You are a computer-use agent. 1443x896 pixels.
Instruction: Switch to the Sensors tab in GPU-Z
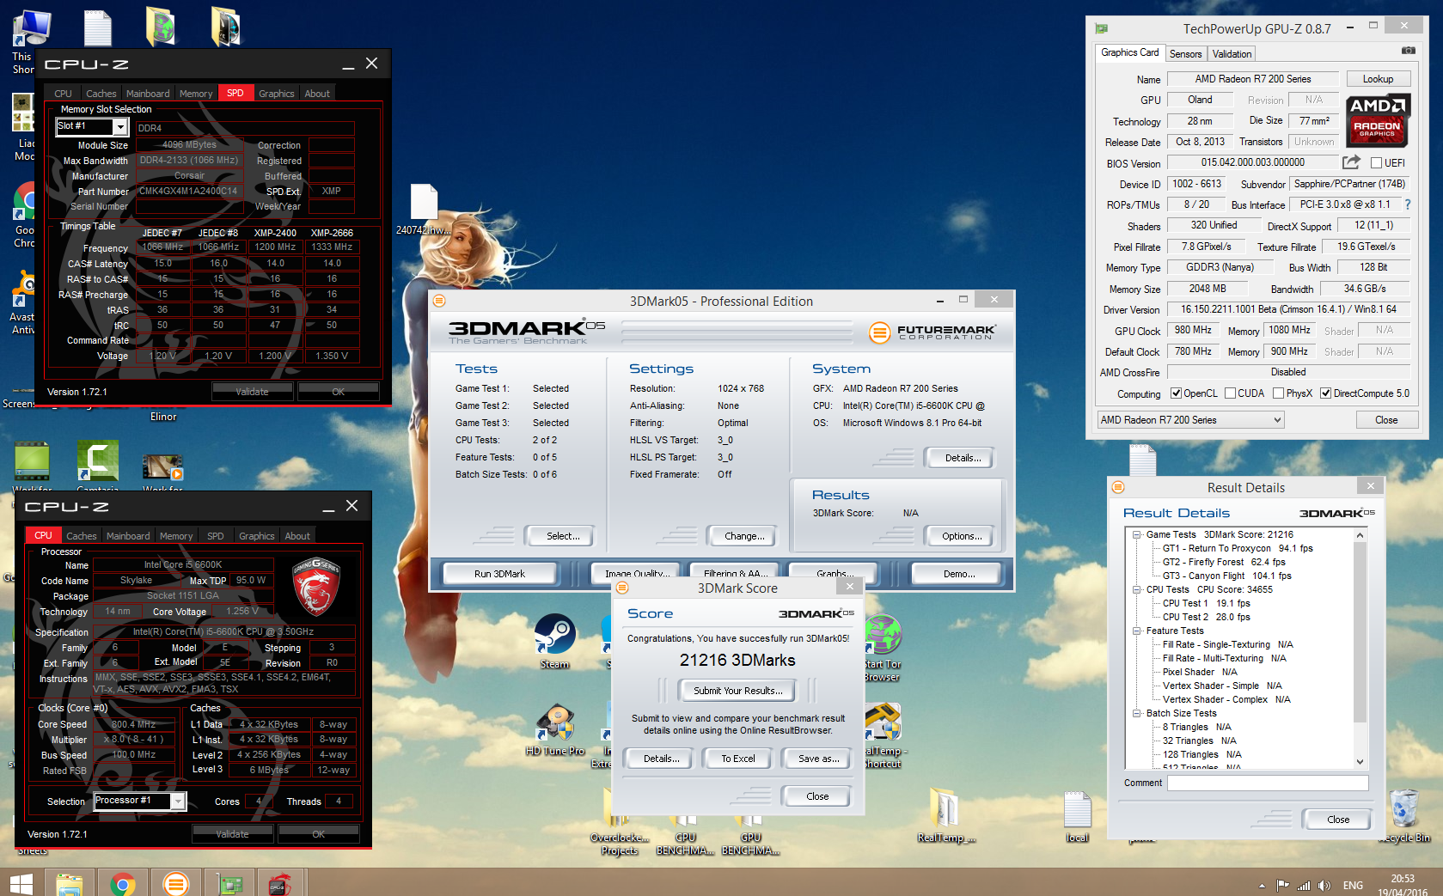pyautogui.click(x=1185, y=54)
